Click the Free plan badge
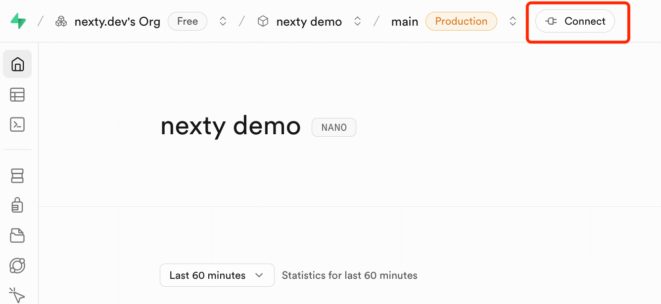Image resolution: width=661 pixels, height=304 pixels. pyautogui.click(x=188, y=21)
